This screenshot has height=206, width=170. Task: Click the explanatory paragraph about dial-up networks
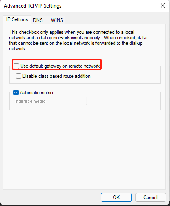coord(78,40)
